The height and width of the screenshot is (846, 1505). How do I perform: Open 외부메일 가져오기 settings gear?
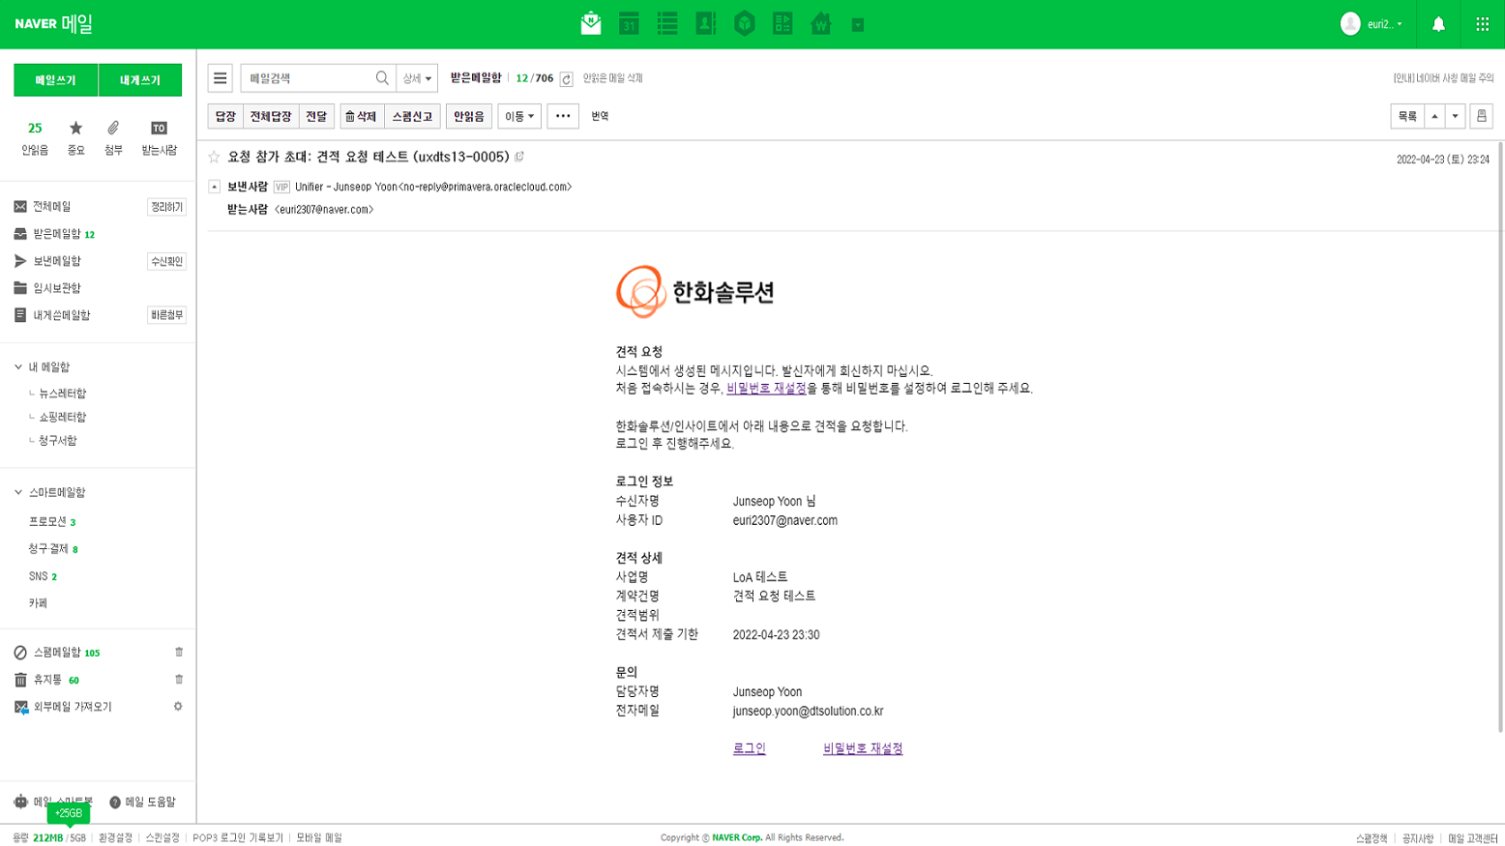click(x=178, y=707)
